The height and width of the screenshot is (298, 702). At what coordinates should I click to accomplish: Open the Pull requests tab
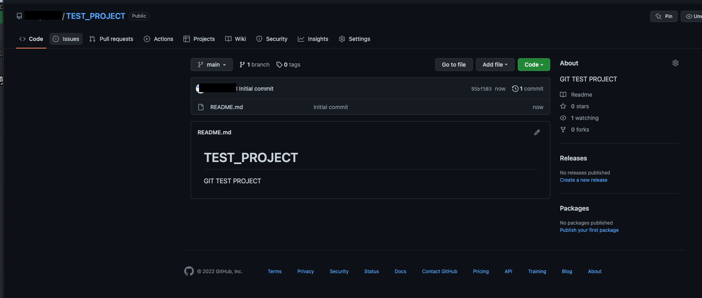(x=111, y=39)
